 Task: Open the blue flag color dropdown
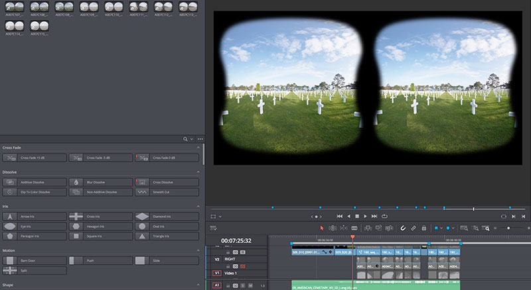[x=443, y=228]
